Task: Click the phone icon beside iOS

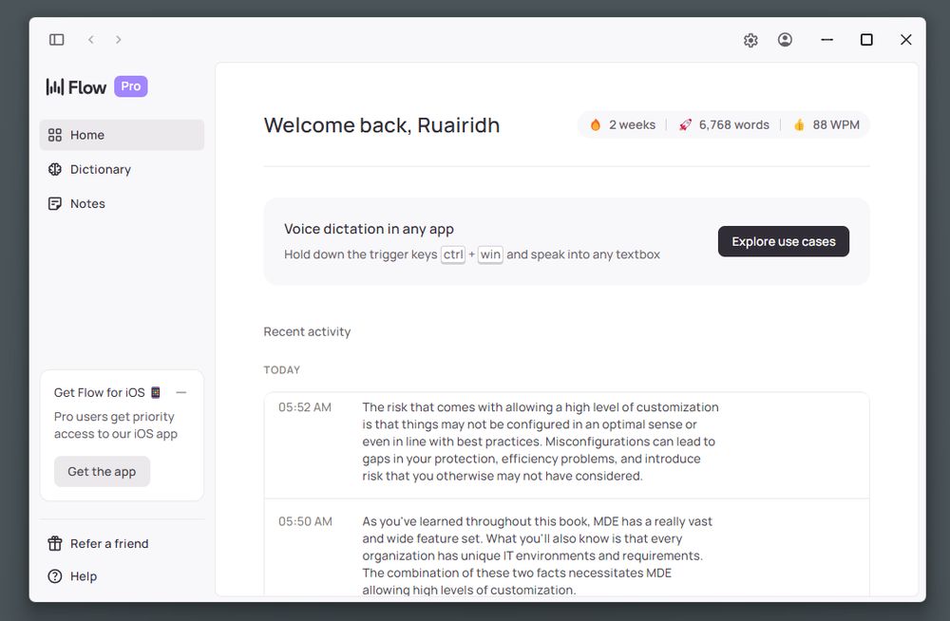Action: (x=156, y=392)
